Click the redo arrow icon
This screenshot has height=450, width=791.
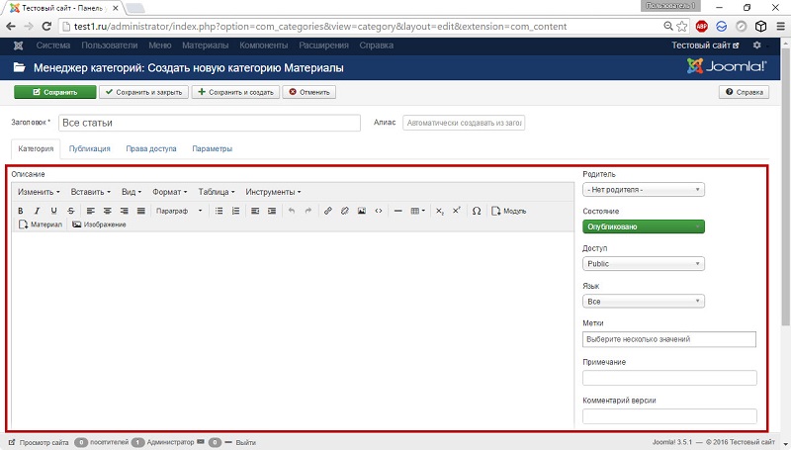308,211
